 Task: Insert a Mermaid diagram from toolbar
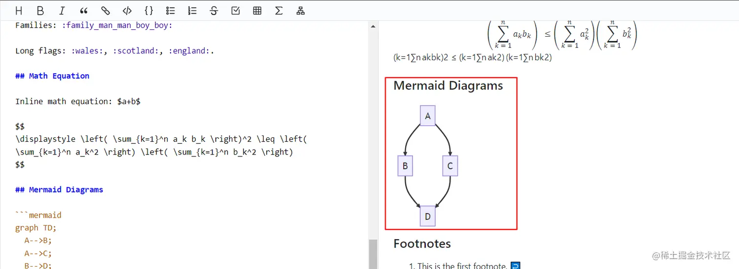[x=301, y=11]
